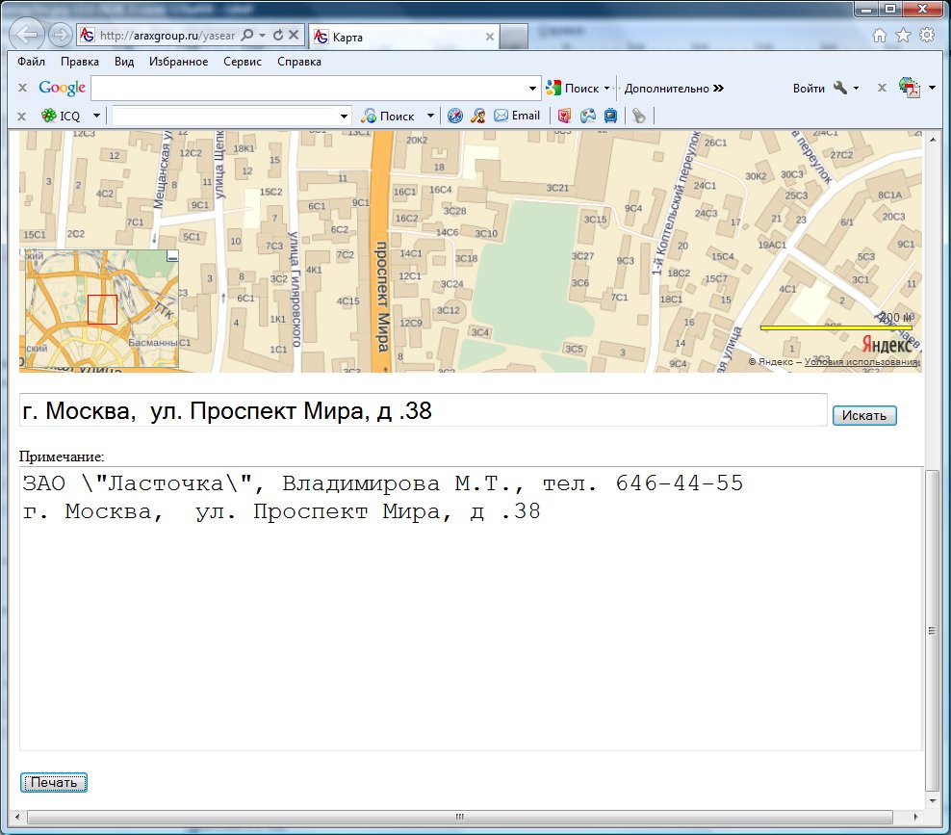Click the horizontal scrollbar at page bottom
This screenshot has width=951, height=835.
point(472,817)
